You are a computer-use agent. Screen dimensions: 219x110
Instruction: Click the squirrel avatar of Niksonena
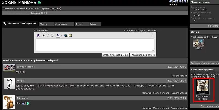[x=9, y=102]
